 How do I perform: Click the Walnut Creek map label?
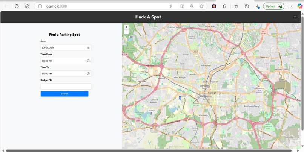click(x=265, y=122)
